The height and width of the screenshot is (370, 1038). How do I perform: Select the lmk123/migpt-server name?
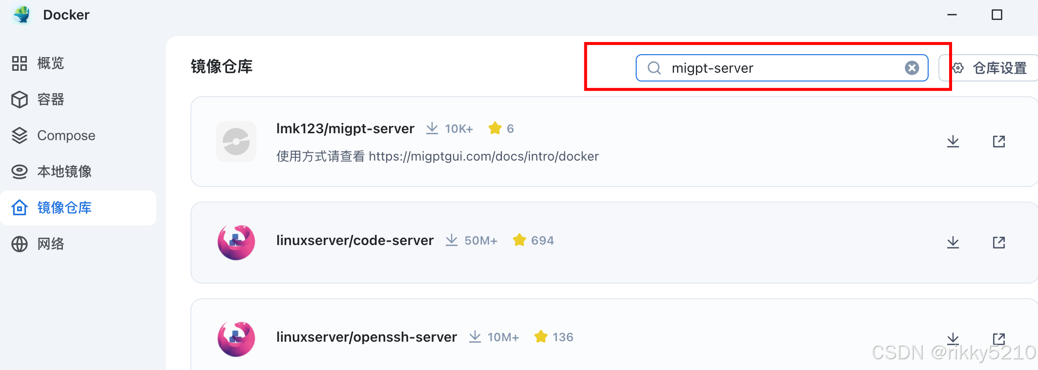[x=345, y=128]
